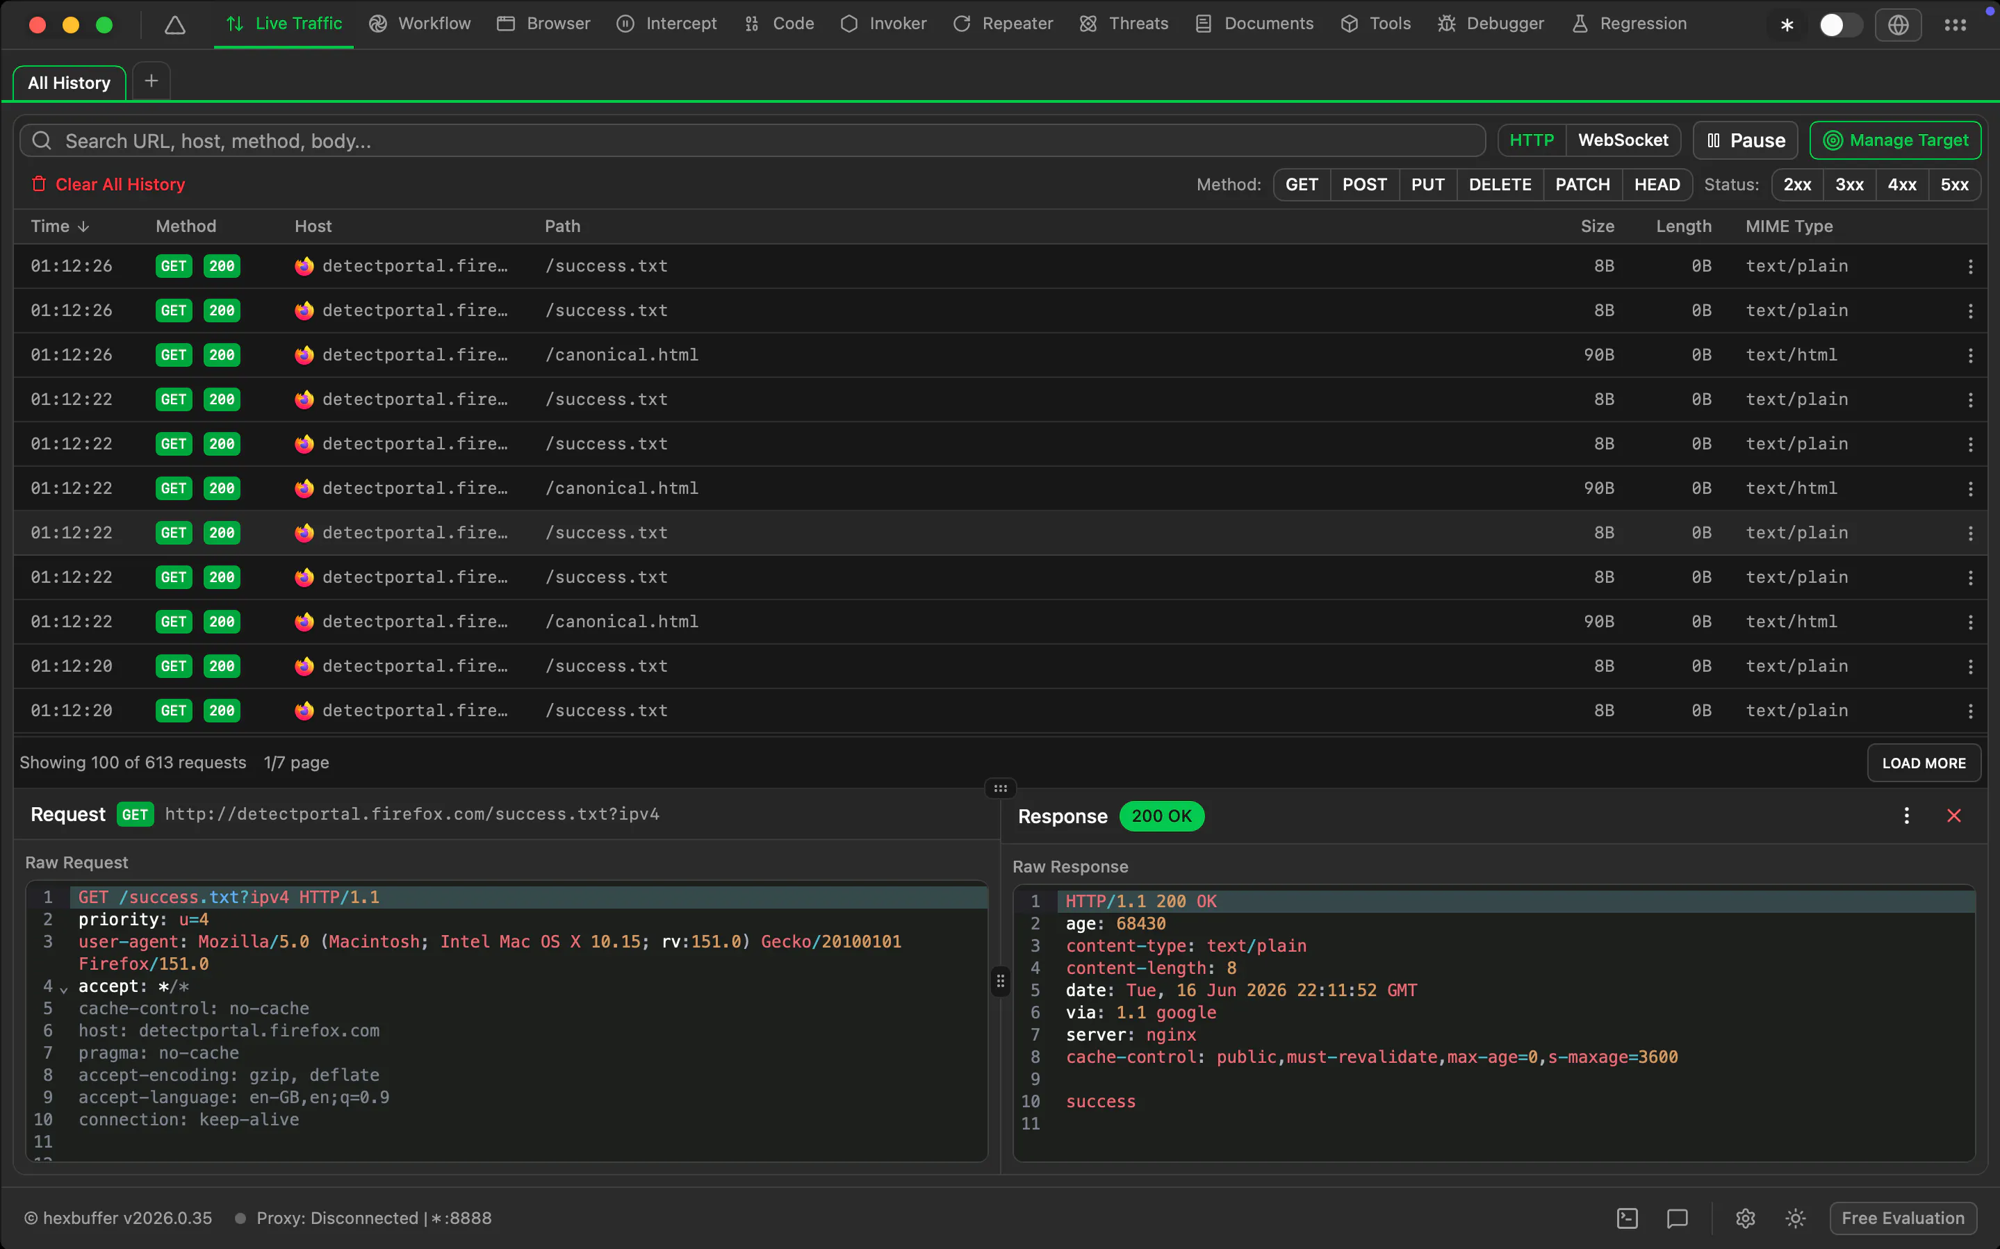Viewport: 2000px width, 1249px height.
Task: Select the All History tab
Action: 69,83
